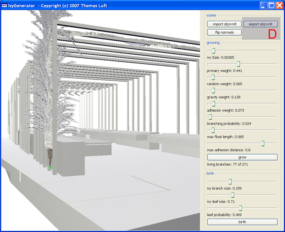Click the ivy size slider handle

[x=213, y=51]
